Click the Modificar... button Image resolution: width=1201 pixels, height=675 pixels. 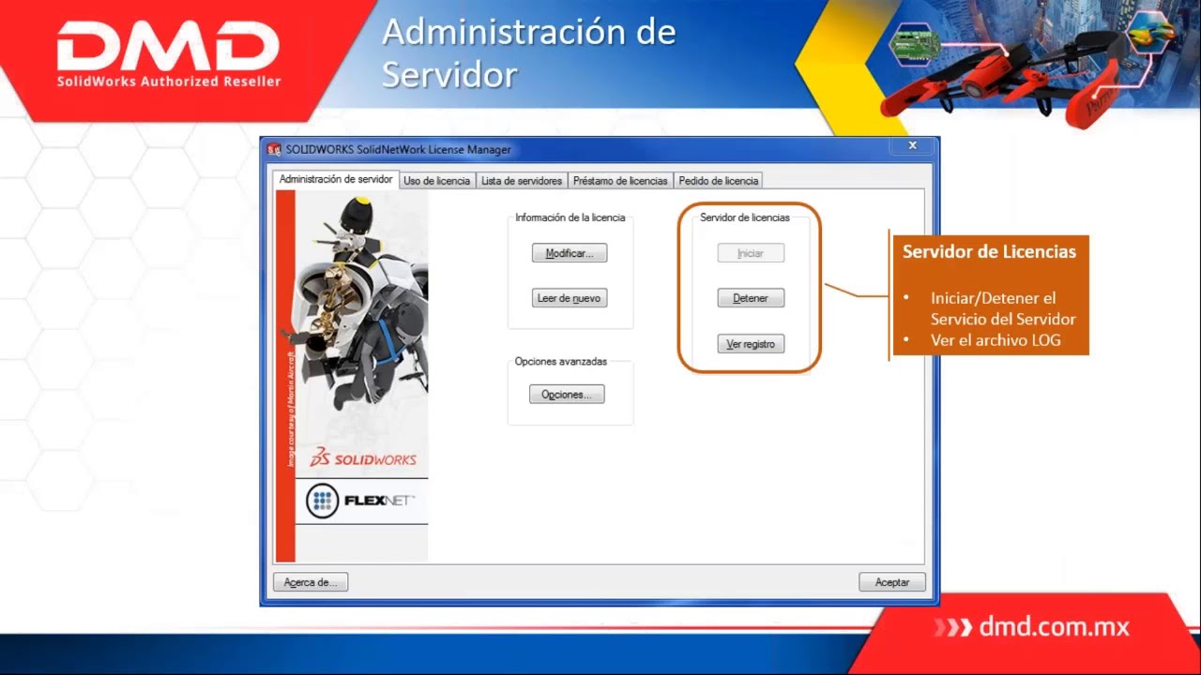(x=570, y=253)
